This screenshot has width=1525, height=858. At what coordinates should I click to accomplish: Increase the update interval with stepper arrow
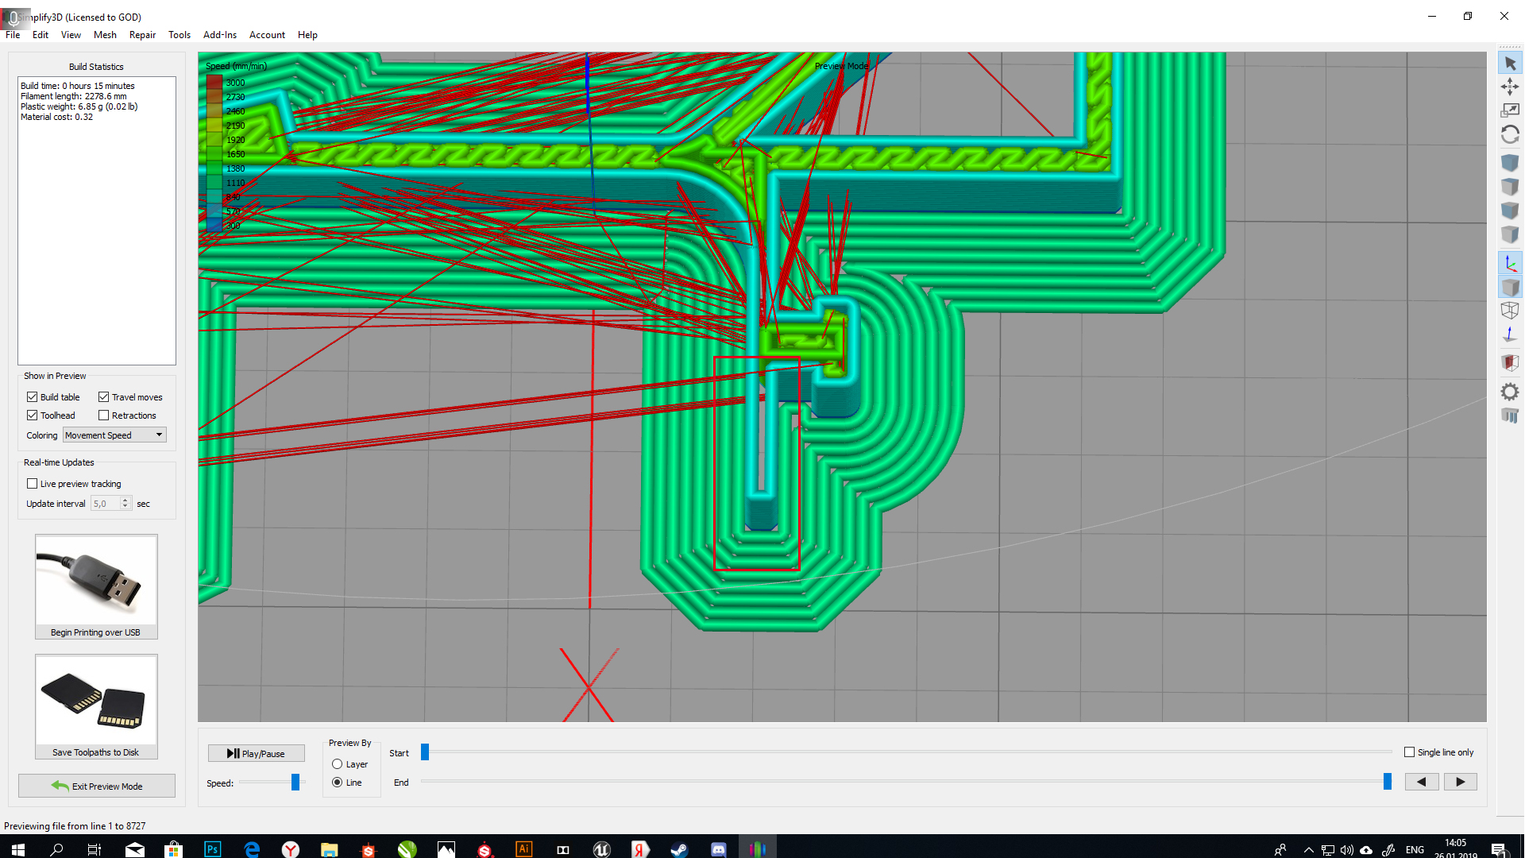[x=125, y=500]
